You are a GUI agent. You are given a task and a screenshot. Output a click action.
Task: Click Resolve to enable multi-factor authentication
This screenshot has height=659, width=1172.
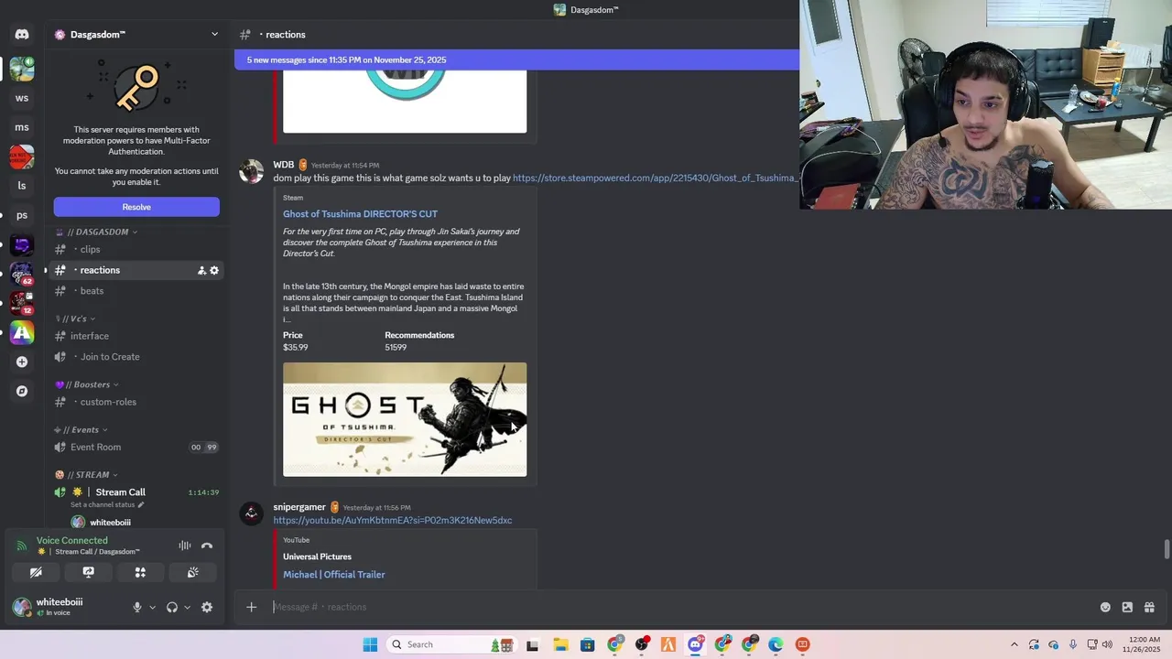136,207
